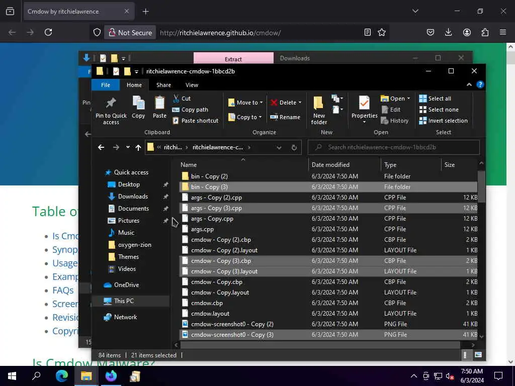Screen dimensions: 515x386
Task: Open Firefox account icon
Action: [x=467, y=32]
